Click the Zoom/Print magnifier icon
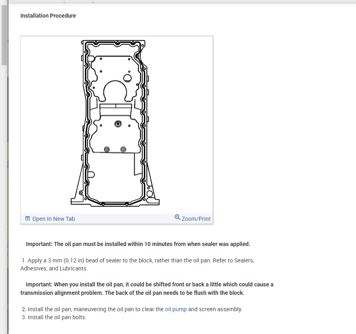The width and height of the screenshot is (356, 334). (x=177, y=217)
